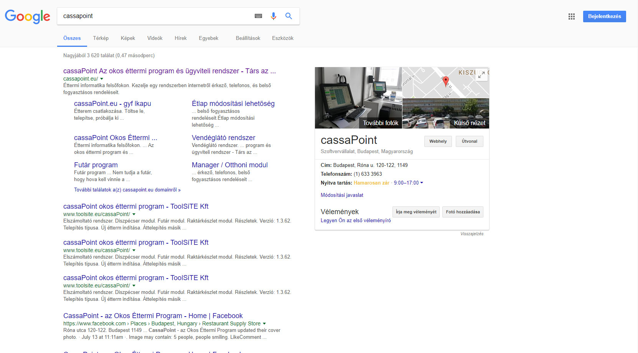Click the magnifying glass search button
The height and width of the screenshot is (353, 638).
pyautogui.click(x=289, y=16)
